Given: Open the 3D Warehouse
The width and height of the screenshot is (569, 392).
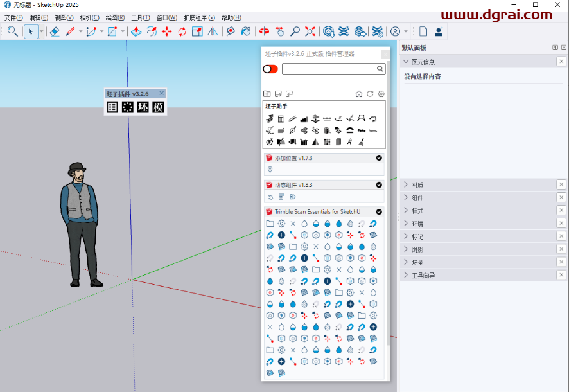Looking at the screenshot, I should [328, 31].
